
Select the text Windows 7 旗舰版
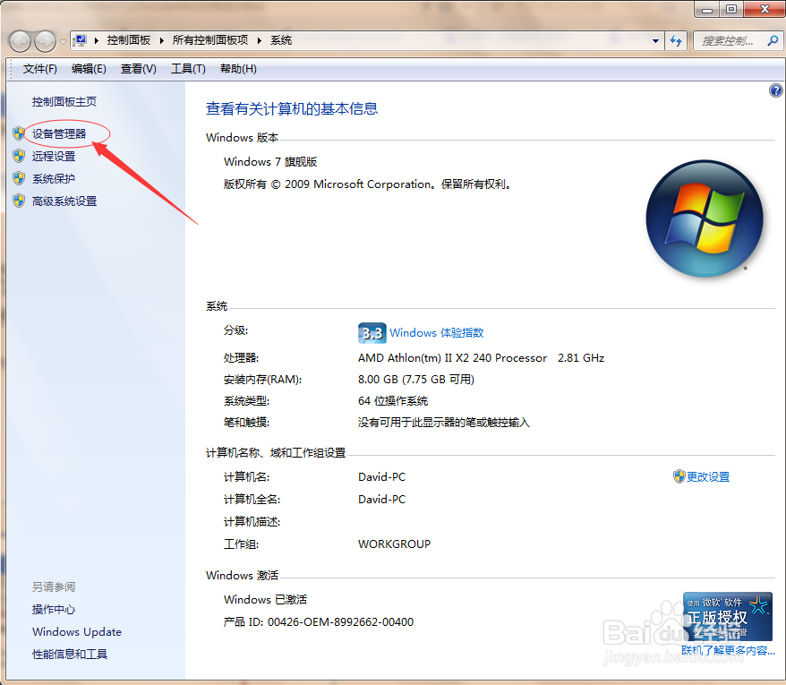270,162
